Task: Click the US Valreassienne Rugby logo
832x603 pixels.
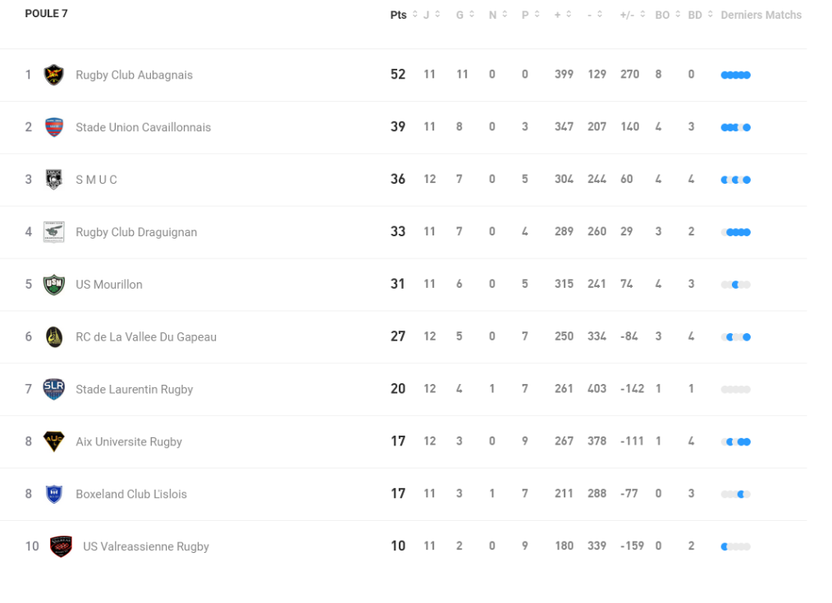Action: pyautogui.click(x=61, y=546)
